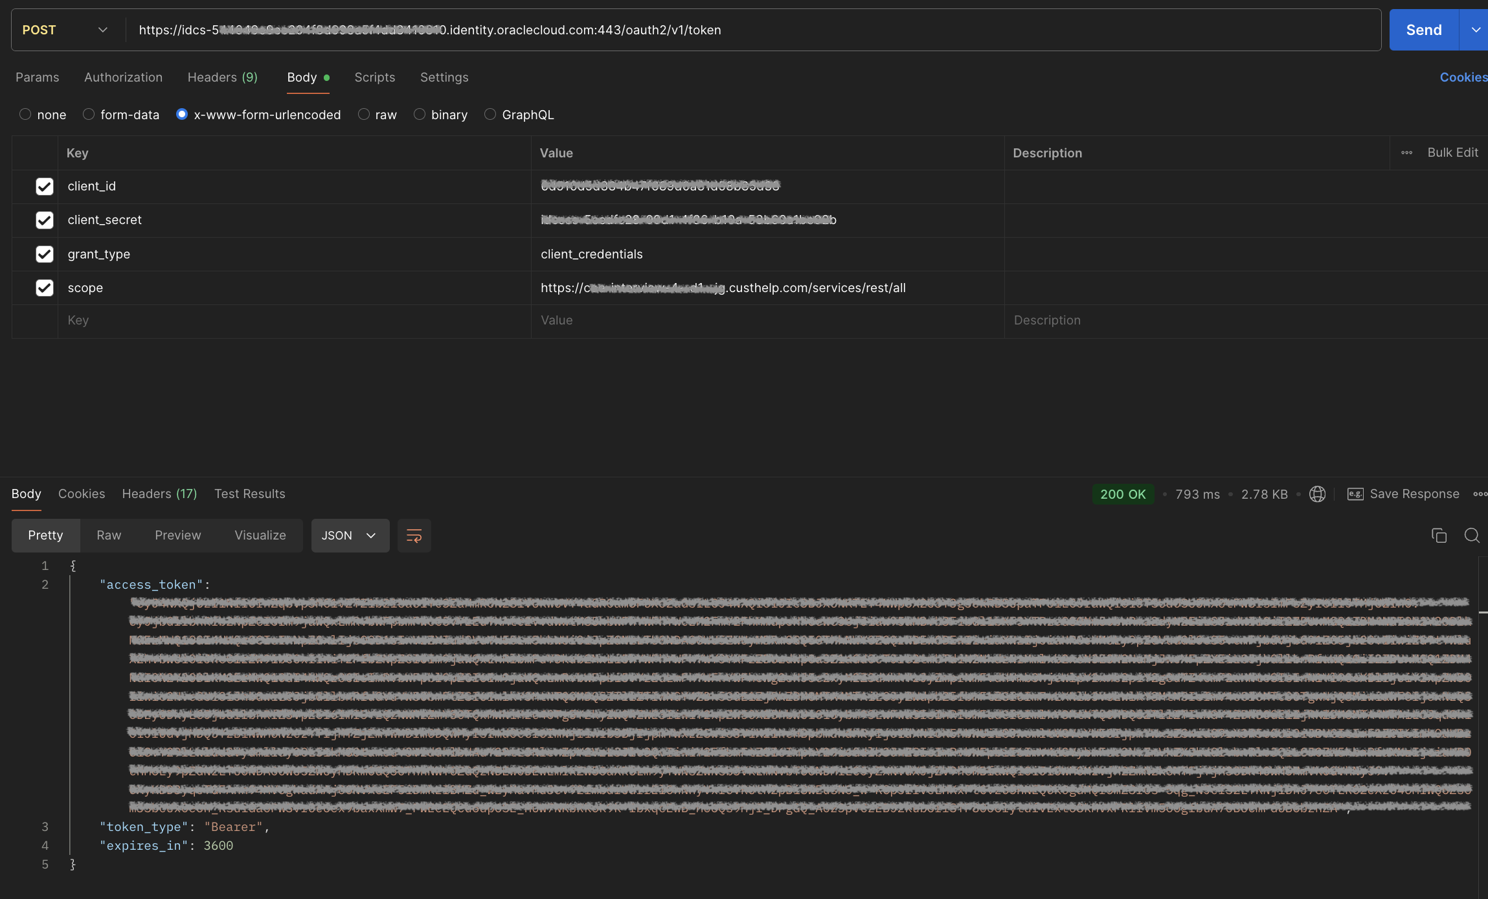The image size is (1488, 899).
Task: Open the JSON response format dropdown
Action: point(350,535)
